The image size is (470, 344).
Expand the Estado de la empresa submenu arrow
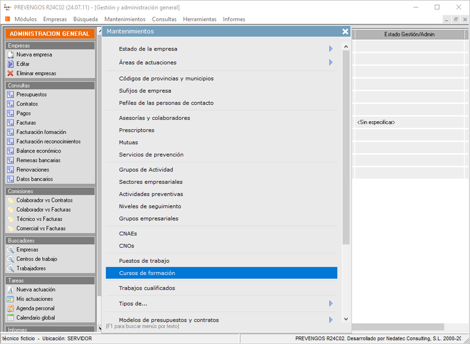331,49
